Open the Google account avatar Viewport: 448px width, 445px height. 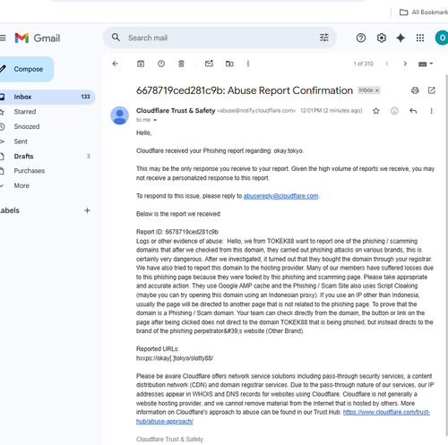pos(442,38)
